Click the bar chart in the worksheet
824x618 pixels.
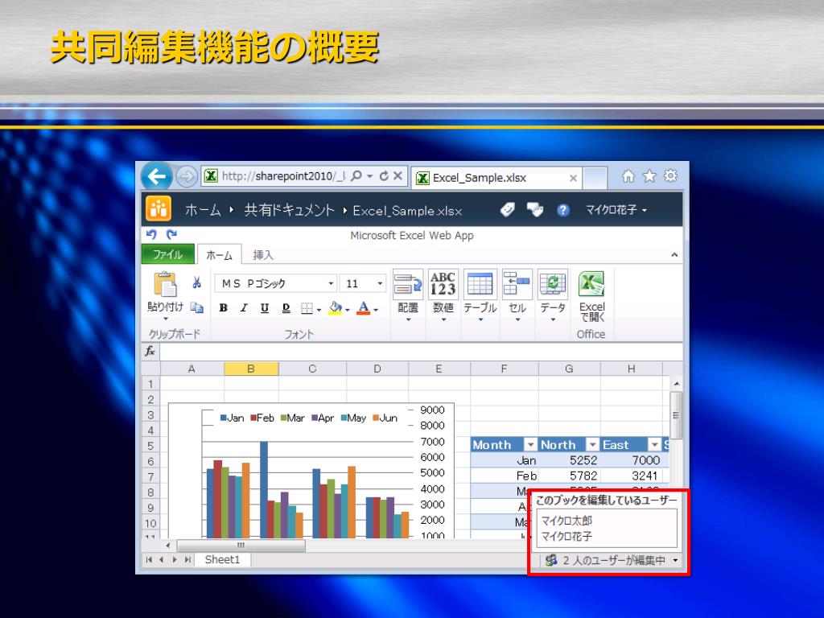311,471
